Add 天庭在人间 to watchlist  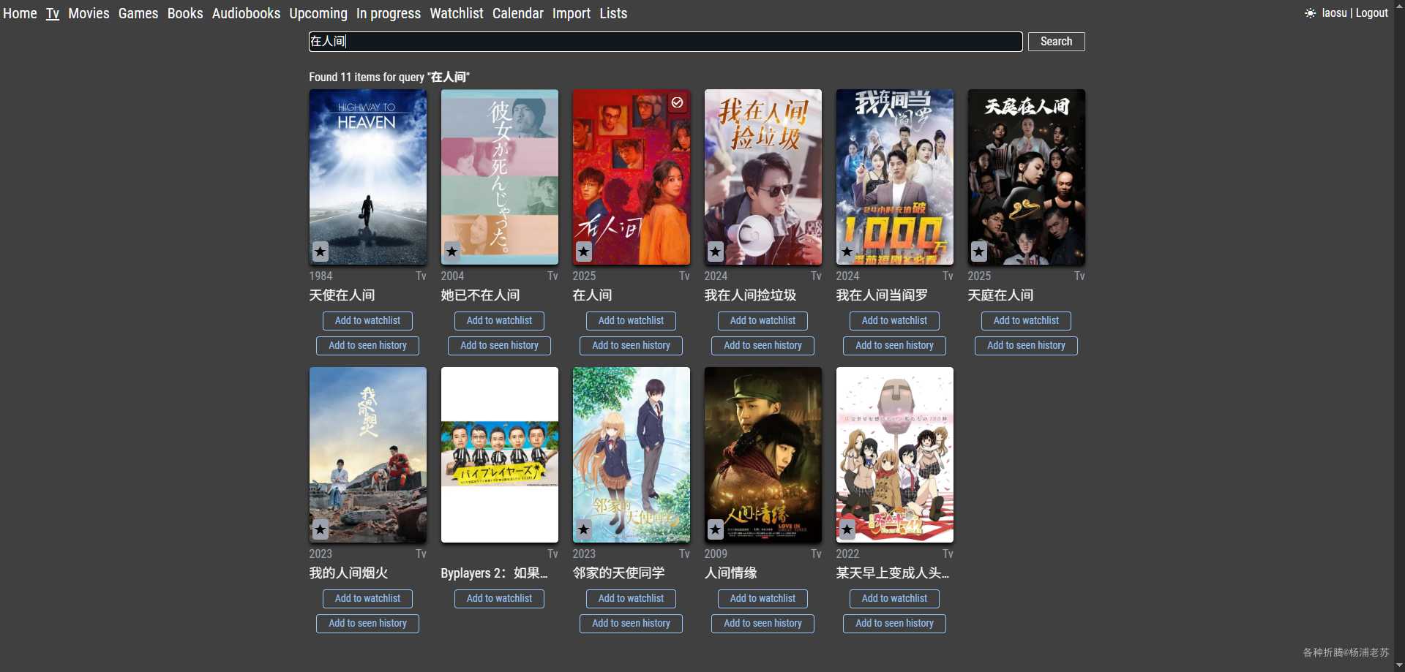1026,321
